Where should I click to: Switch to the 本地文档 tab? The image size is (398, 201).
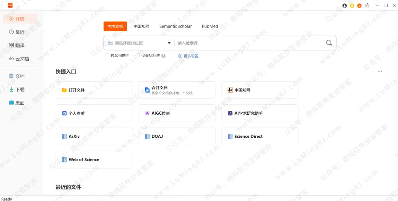coord(115,26)
